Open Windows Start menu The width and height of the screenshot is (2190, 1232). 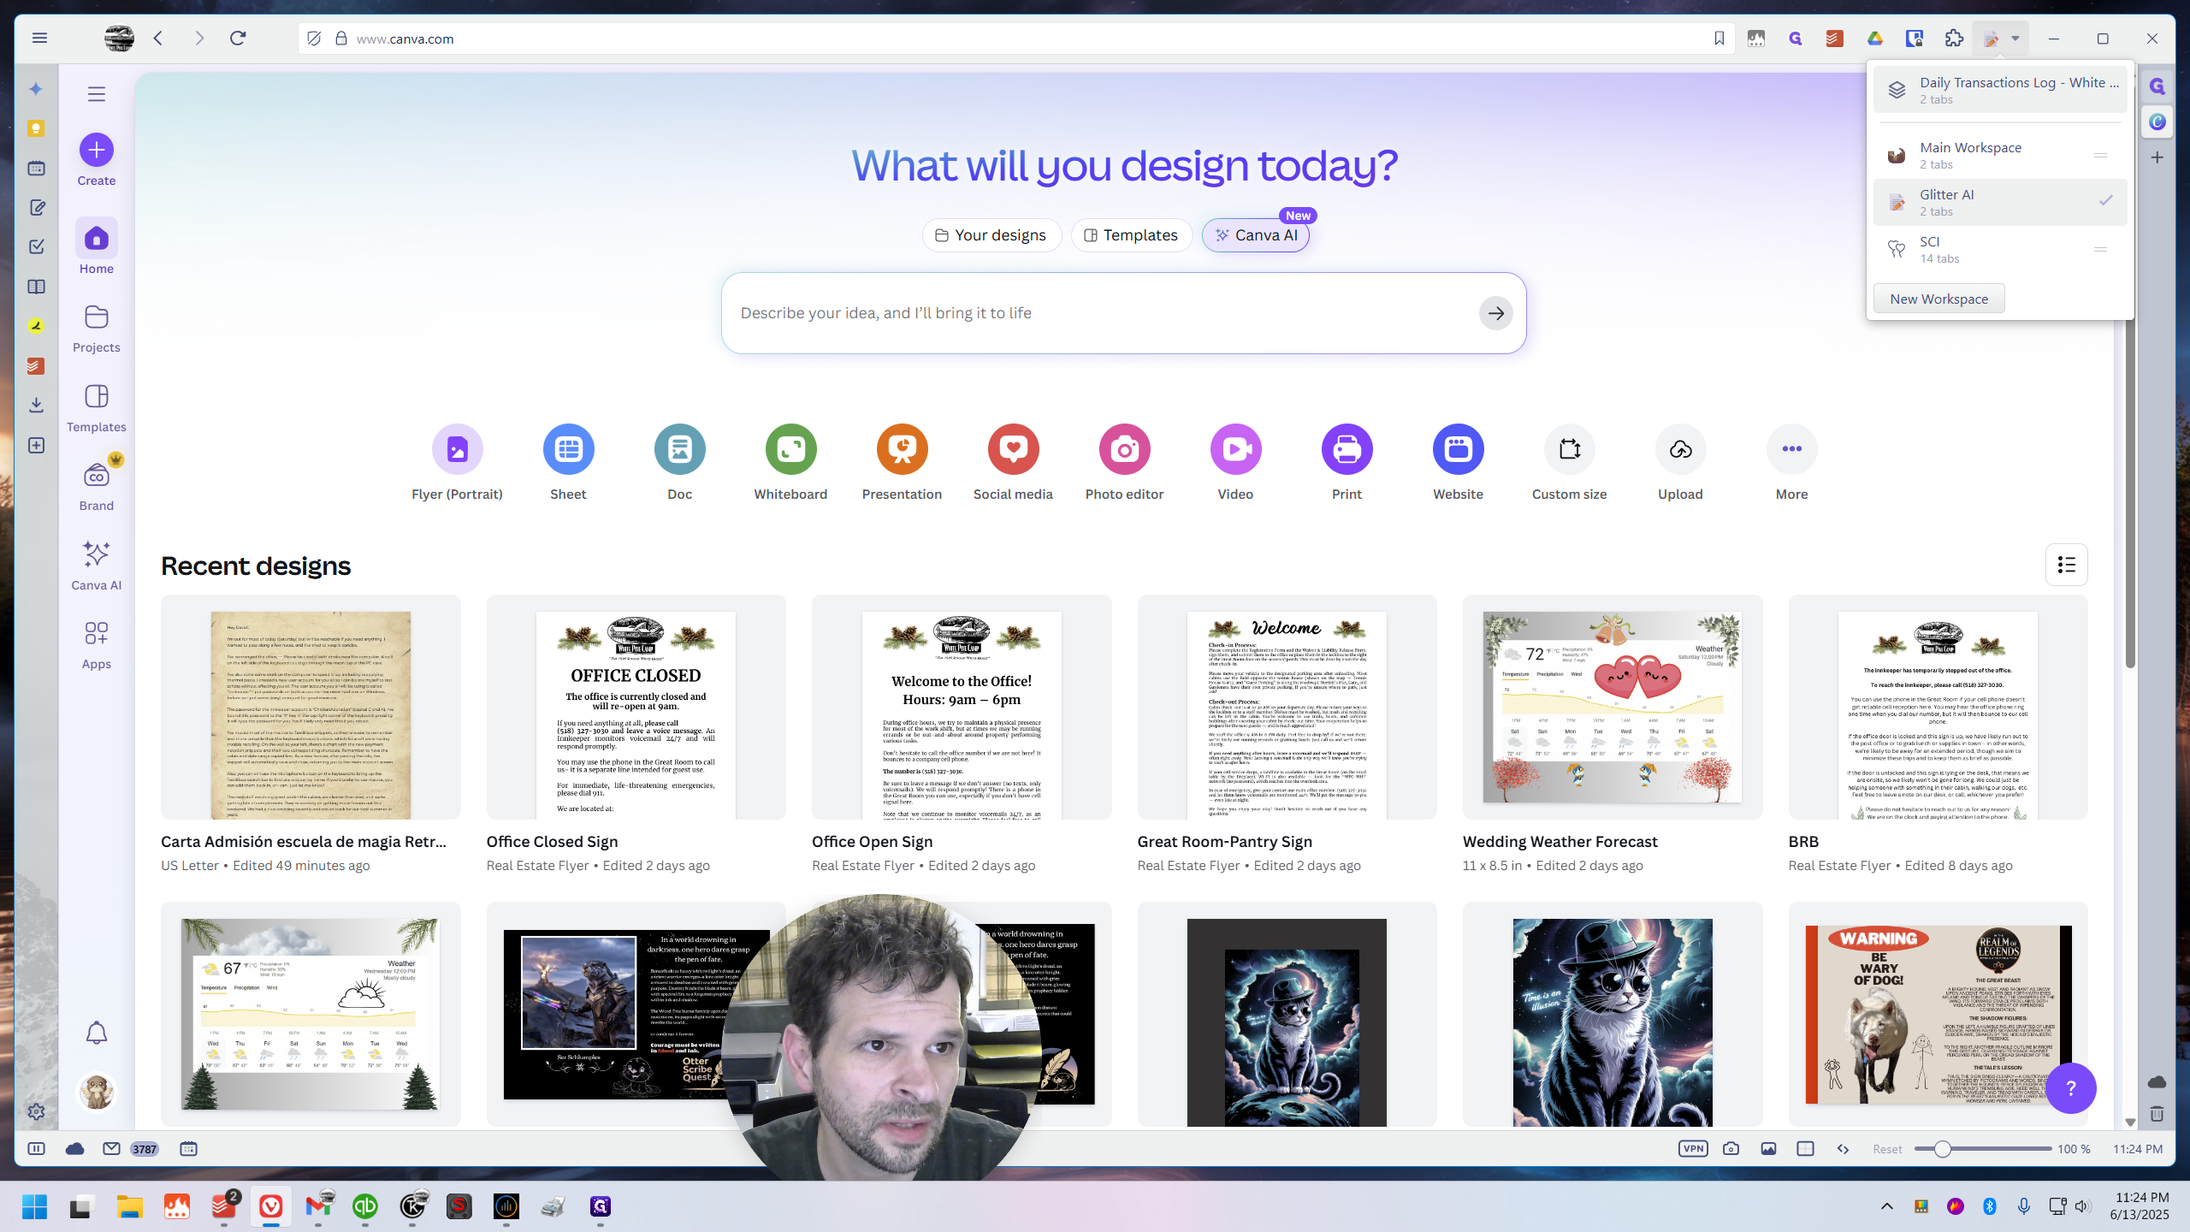(x=34, y=1206)
